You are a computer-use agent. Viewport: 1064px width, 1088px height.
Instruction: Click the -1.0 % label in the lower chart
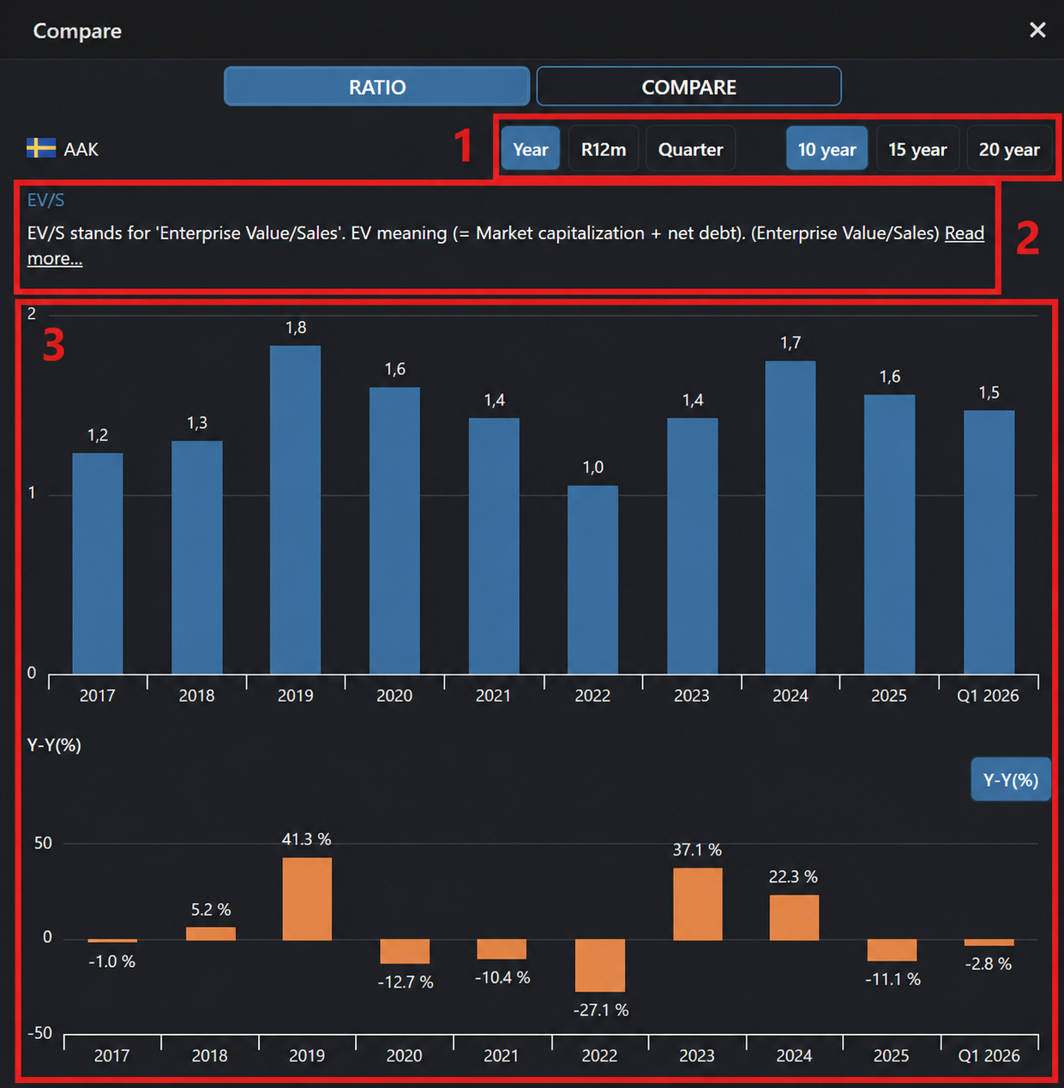(x=111, y=962)
